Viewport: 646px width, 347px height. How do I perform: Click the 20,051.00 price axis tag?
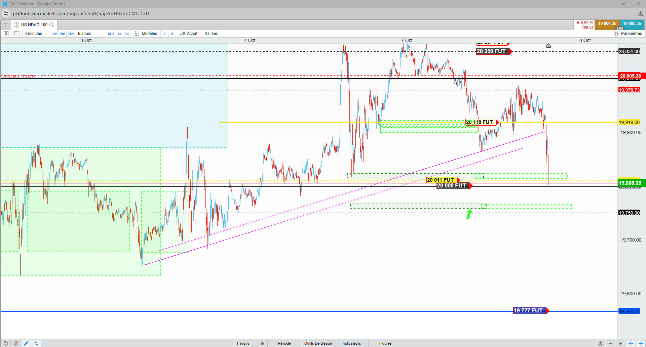(629, 51)
